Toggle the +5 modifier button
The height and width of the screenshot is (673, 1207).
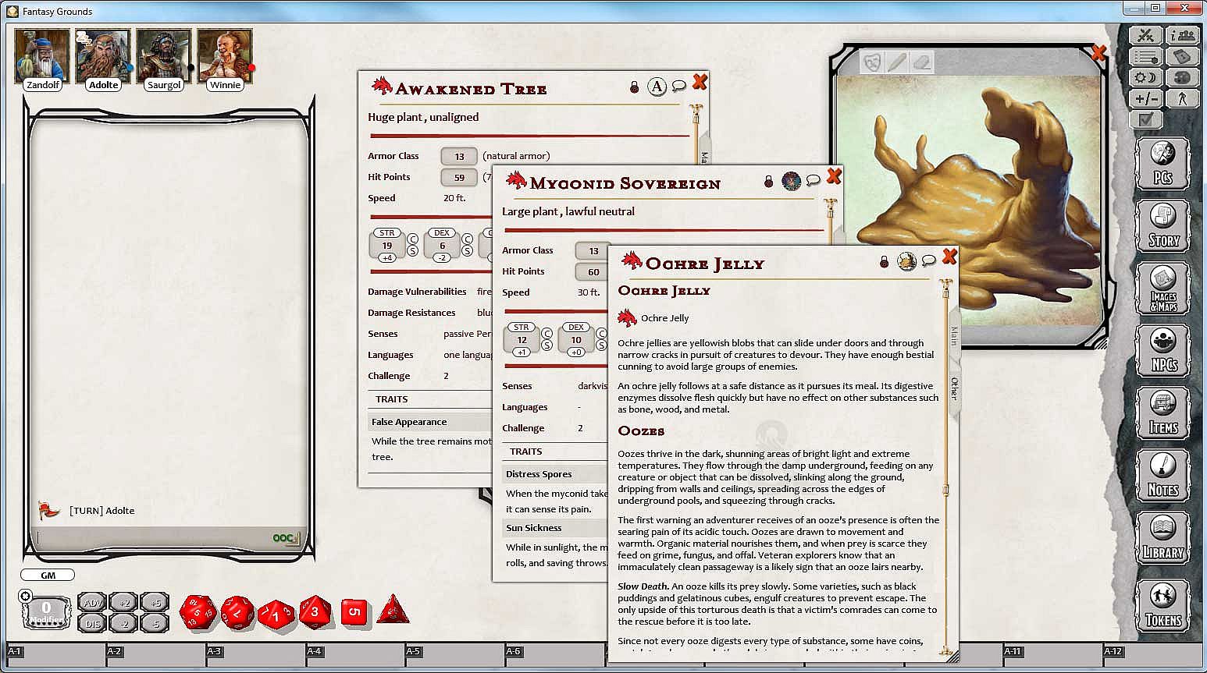coord(155,603)
